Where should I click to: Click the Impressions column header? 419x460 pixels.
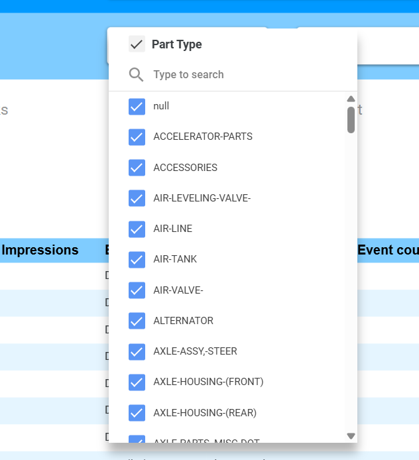40,251
